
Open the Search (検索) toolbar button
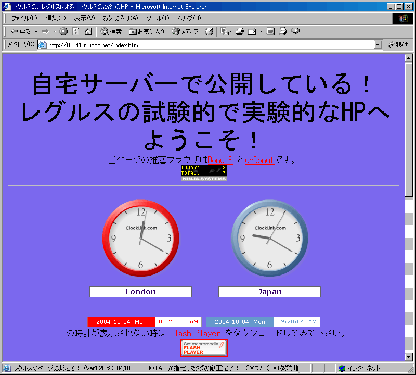click(x=111, y=32)
